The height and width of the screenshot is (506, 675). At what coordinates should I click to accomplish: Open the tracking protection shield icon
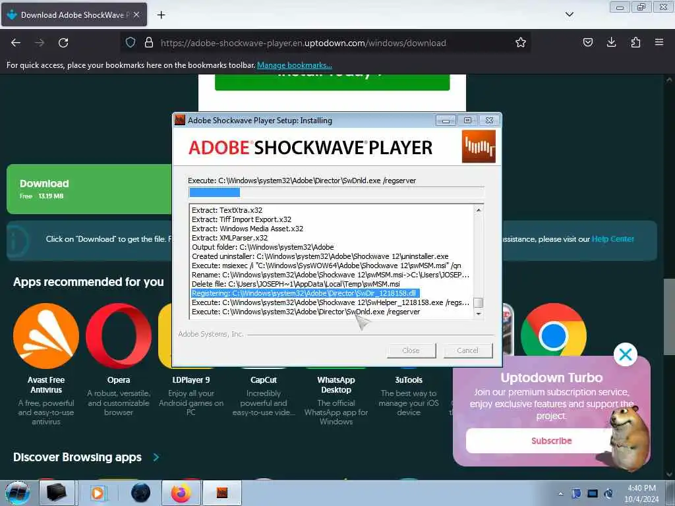tap(131, 42)
